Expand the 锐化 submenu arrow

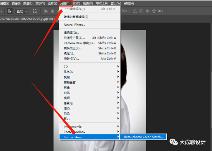(118, 92)
